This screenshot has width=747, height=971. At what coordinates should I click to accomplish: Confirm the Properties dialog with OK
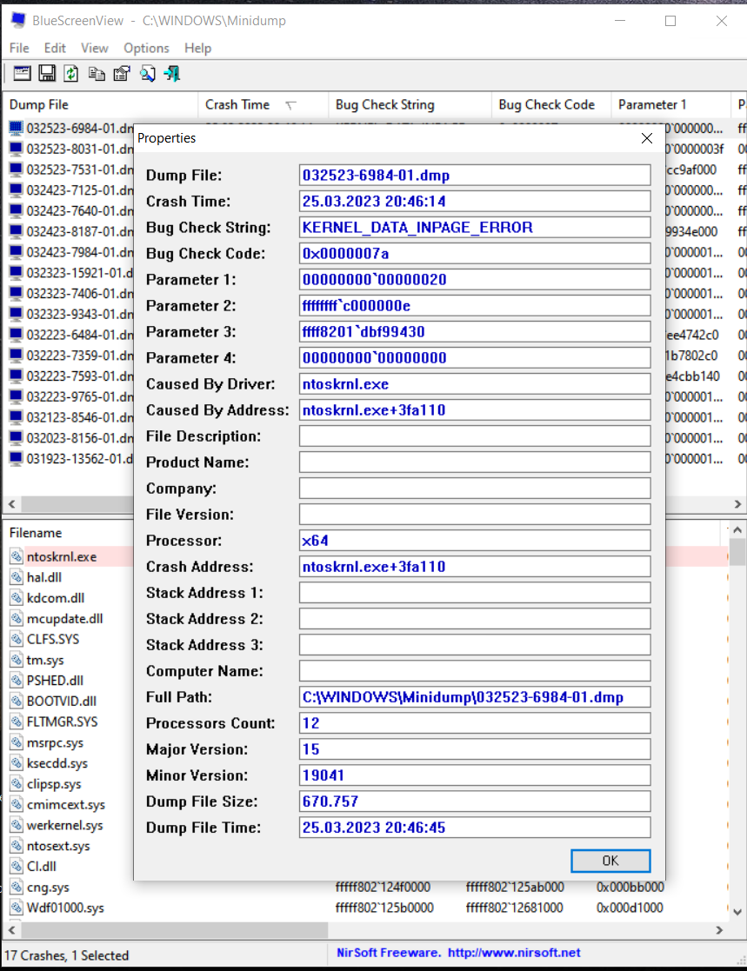(x=610, y=860)
